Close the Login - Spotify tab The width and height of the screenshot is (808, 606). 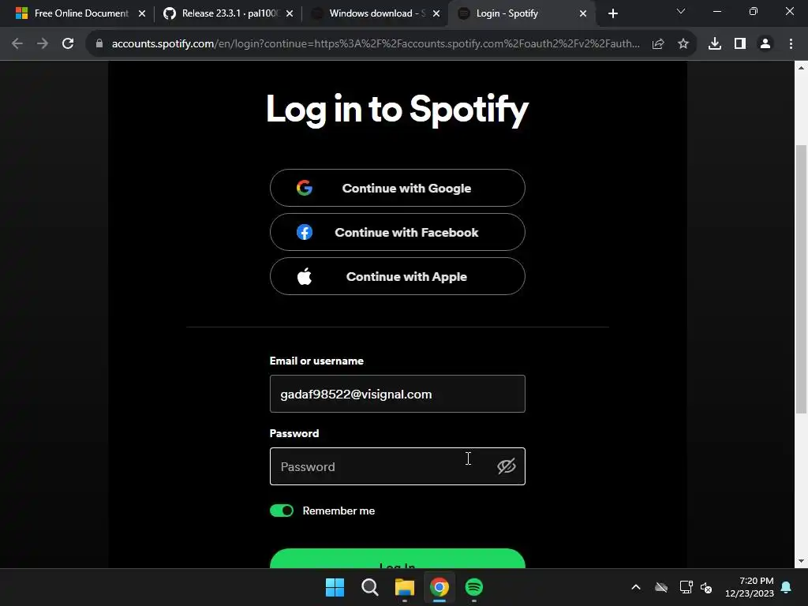[583, 13]
